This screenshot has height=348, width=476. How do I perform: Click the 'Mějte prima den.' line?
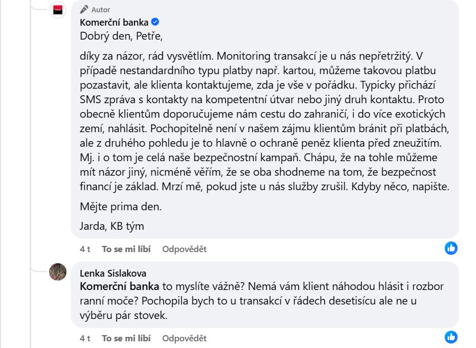[121, 206]
